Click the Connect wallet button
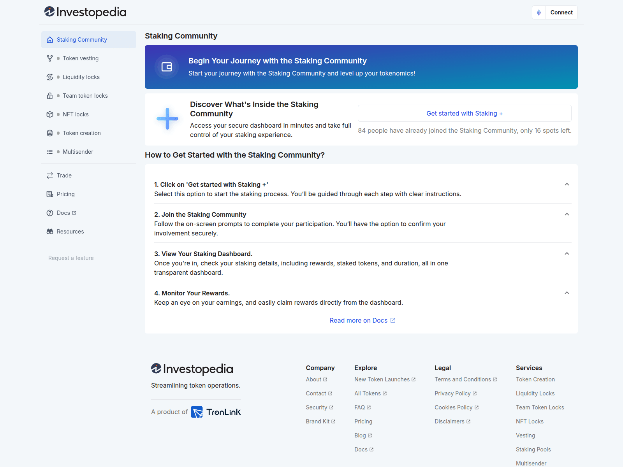 click(561, 12)
